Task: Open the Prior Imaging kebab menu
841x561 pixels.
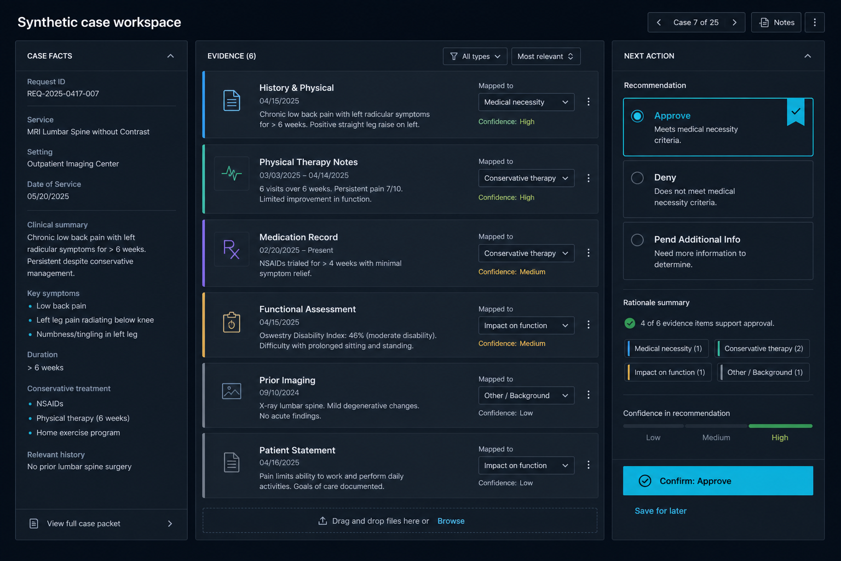Action: 589,395
